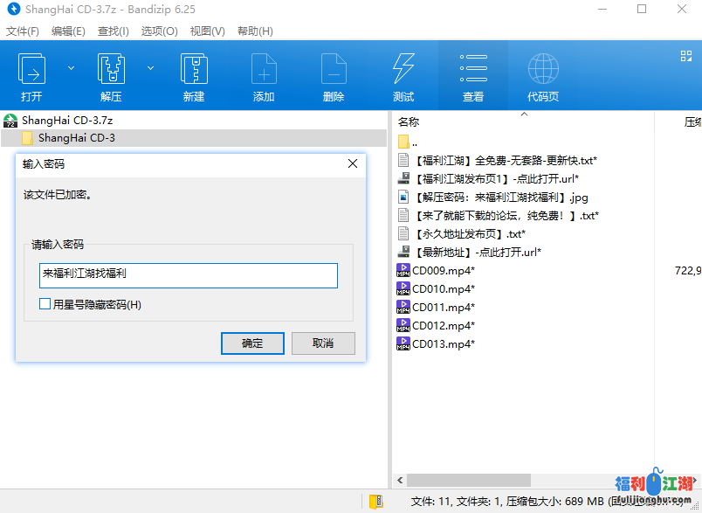702x513 pixels.
Task: Click the Open (打开) toolbar icon
Action: 32,69
